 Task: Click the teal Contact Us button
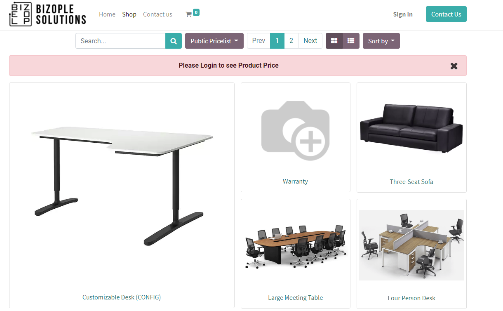pos(446,14)
